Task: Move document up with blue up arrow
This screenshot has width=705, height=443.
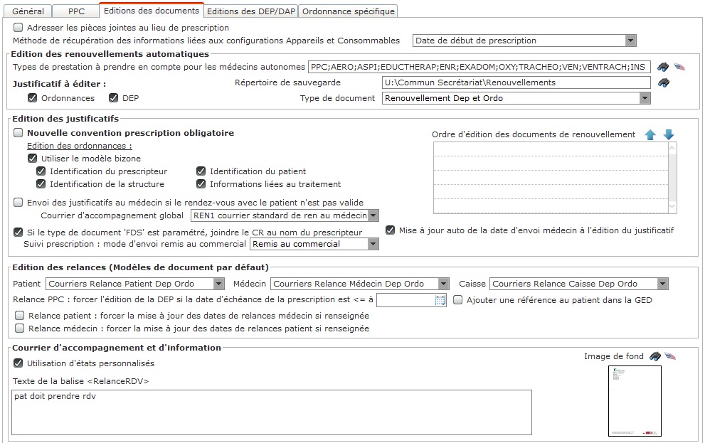Action: click(x=650, y=134)
